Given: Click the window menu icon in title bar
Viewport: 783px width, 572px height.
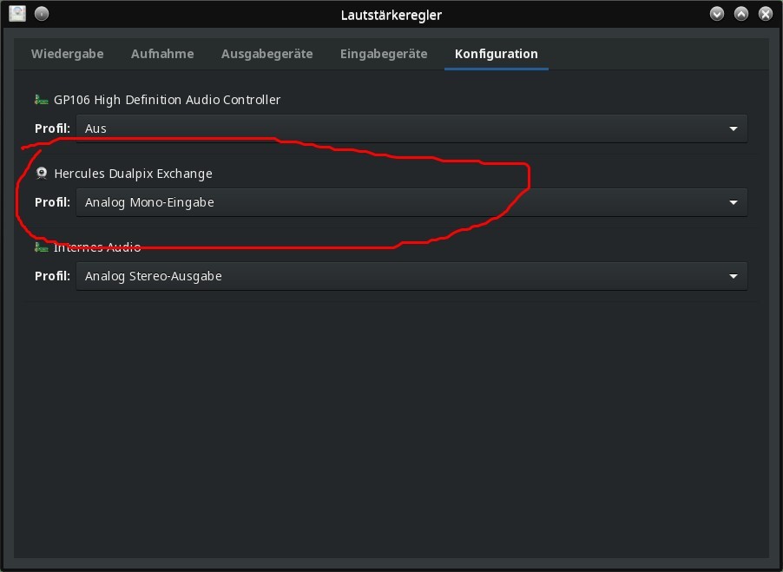Looking at the screenshot, I should coord(17,14).
